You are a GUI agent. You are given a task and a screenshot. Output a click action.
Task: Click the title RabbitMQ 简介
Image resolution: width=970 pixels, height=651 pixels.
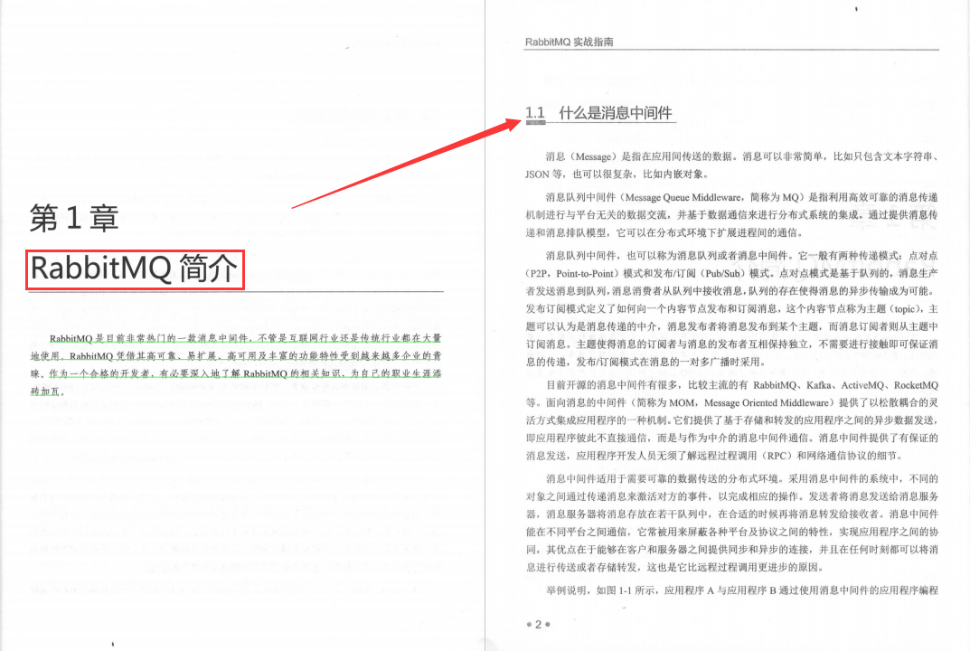134,269
